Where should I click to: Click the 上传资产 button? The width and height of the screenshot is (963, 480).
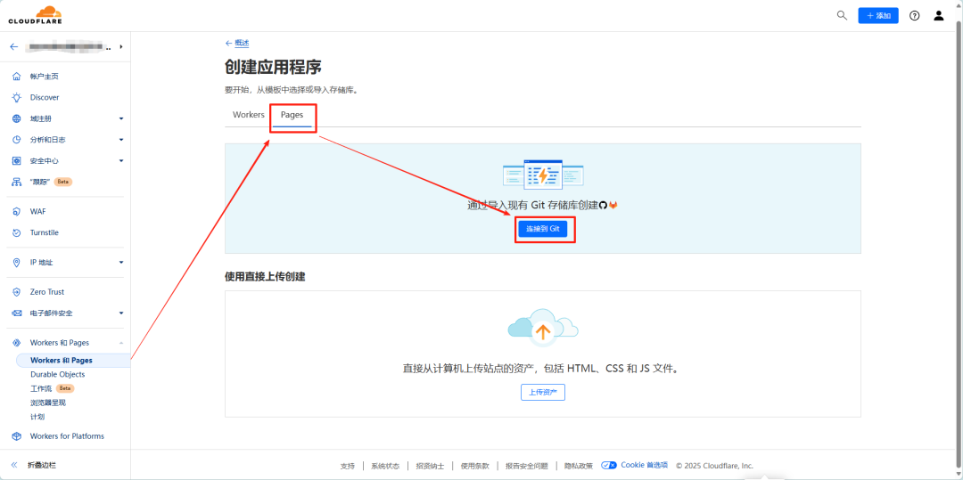coord(543,393)
